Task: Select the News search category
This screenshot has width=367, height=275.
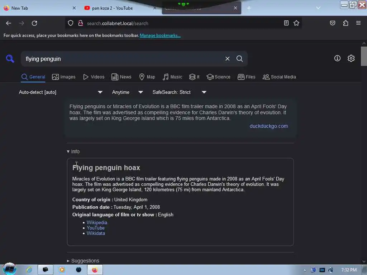Action: pyautogui.click(x=121, y=77)
